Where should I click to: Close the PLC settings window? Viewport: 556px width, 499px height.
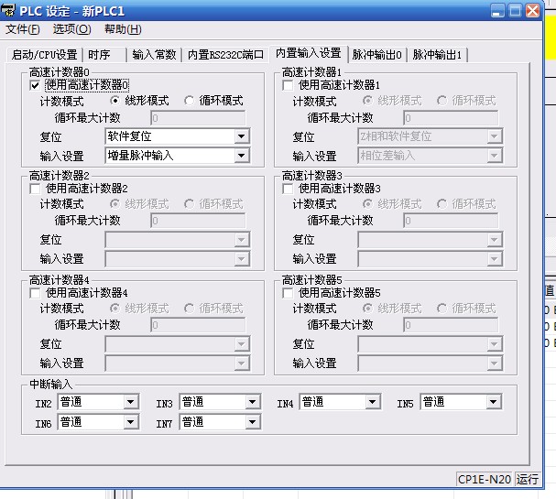coord(540,11)
